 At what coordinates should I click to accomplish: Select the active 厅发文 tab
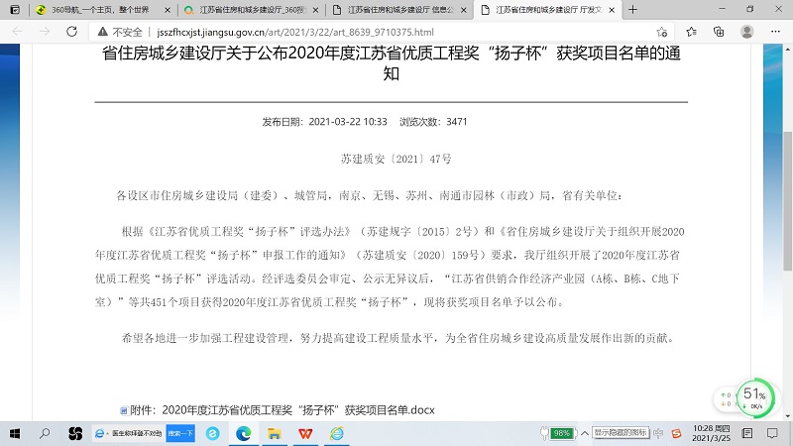click(548, 10)
